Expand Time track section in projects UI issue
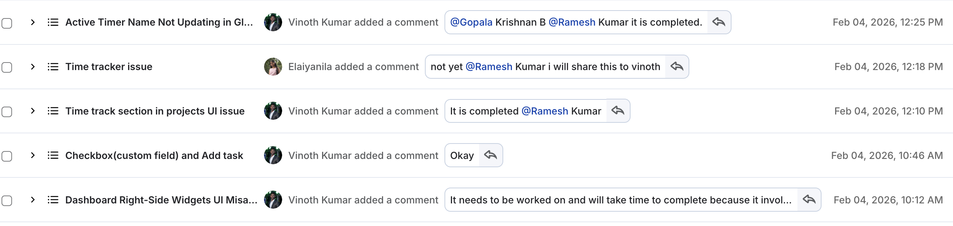The image size is (953, 226). (x=33, y=111)
